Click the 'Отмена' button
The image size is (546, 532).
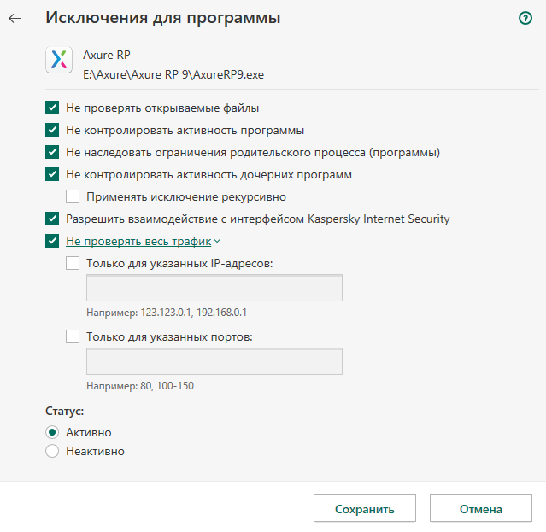(481, 509)
